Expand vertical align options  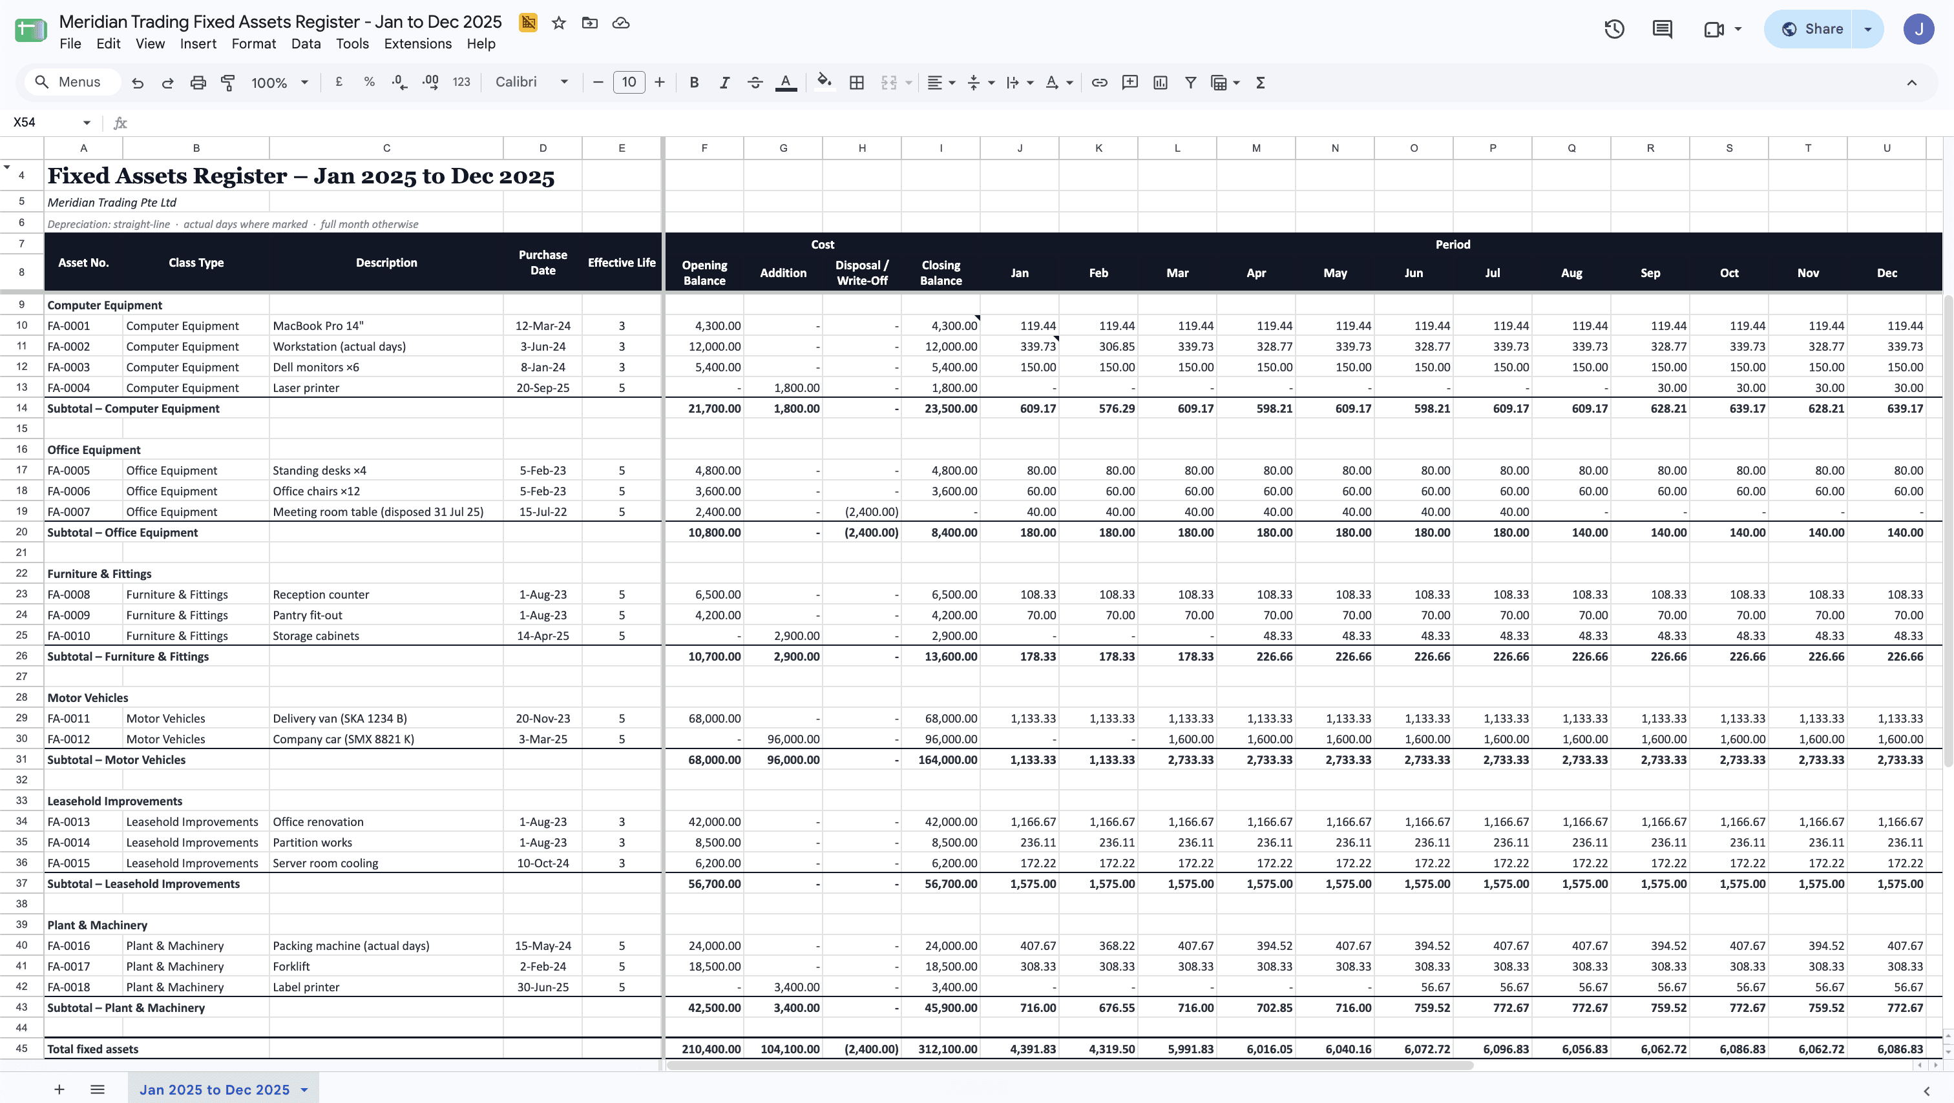coord(991,83)
